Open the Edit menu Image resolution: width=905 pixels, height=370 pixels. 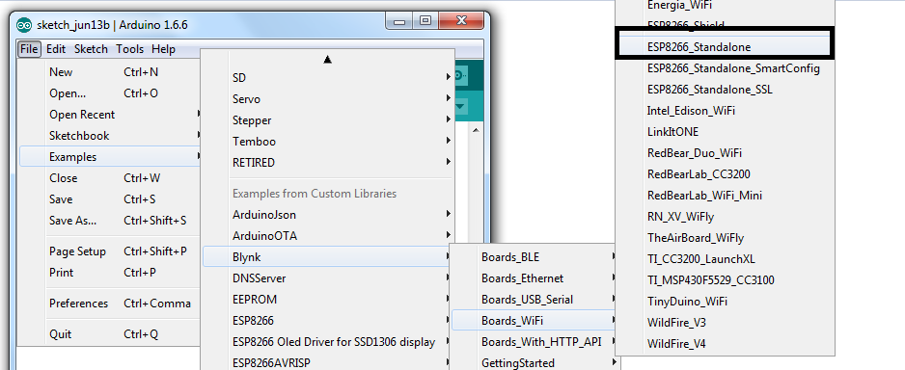click(x=56, y=49)
